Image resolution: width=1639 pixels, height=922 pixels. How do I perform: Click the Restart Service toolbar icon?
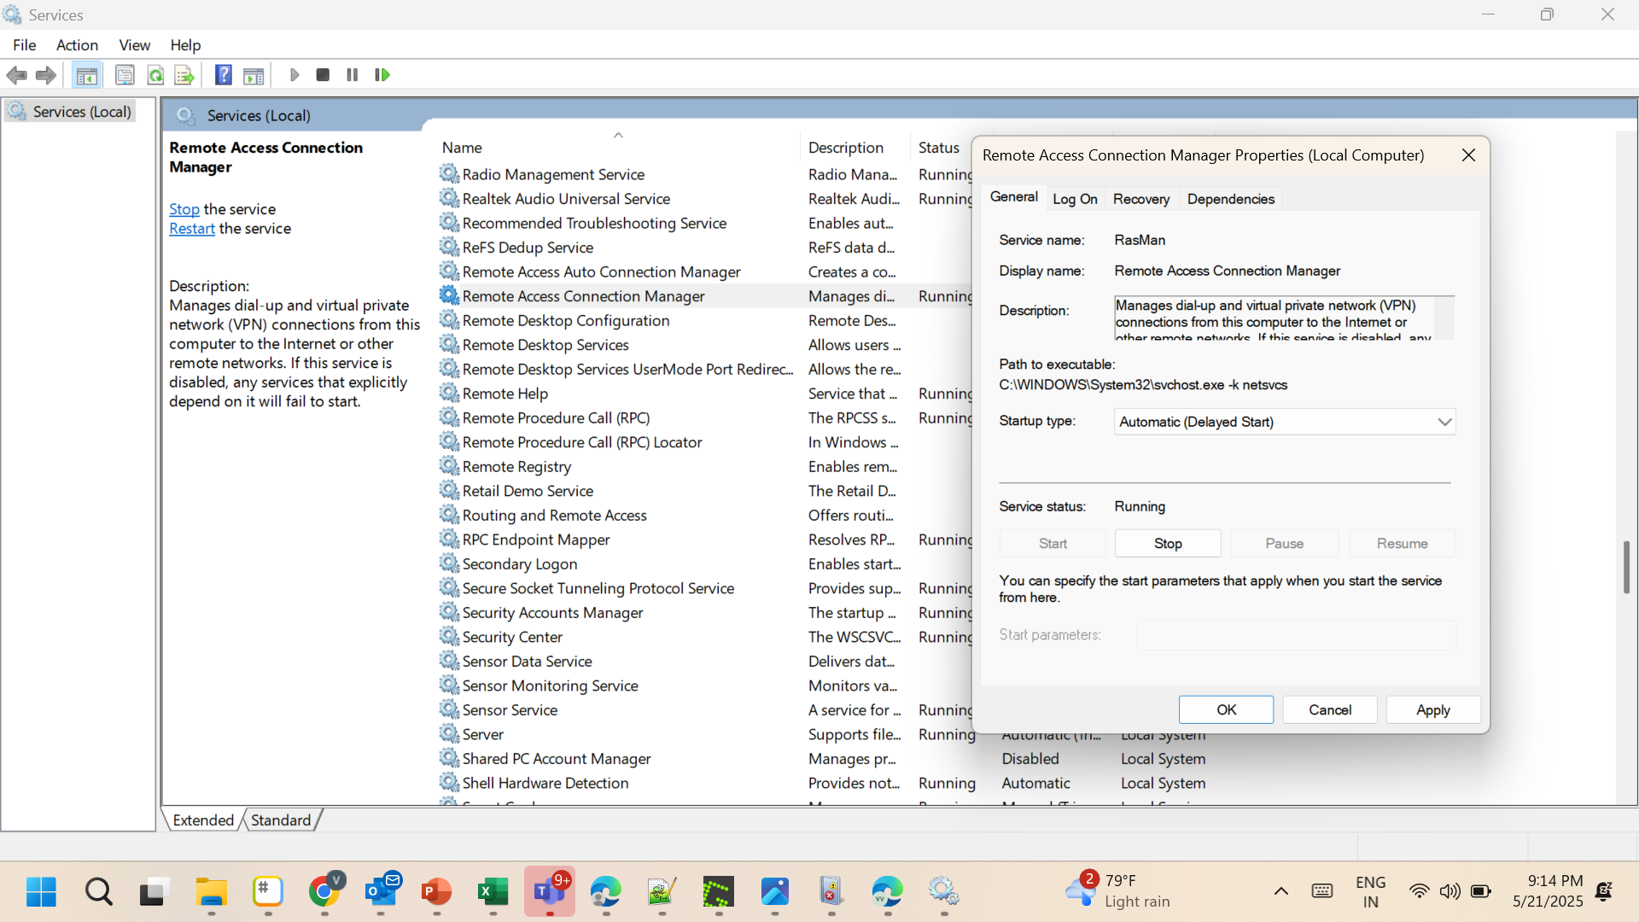[x=382, y=75]
